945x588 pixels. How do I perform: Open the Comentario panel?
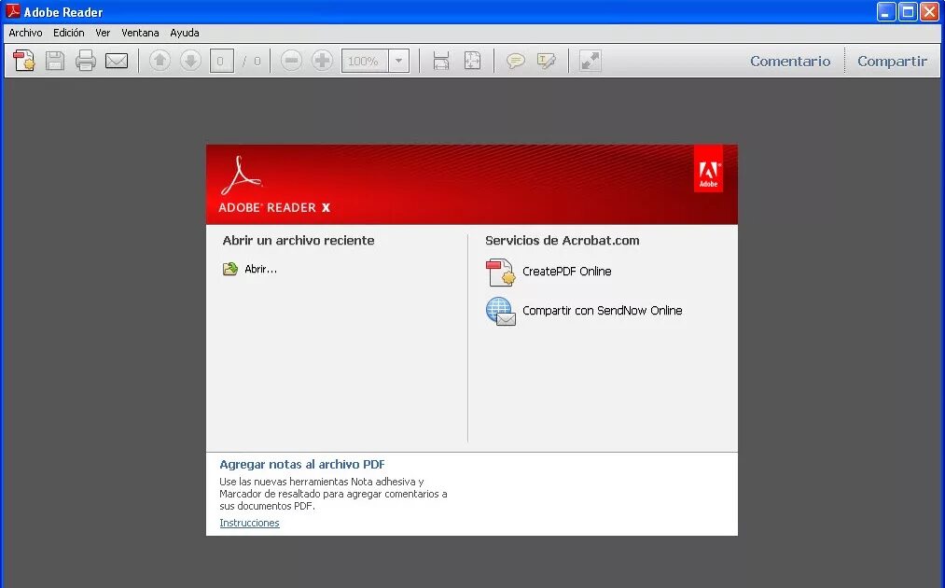point(790,61)
